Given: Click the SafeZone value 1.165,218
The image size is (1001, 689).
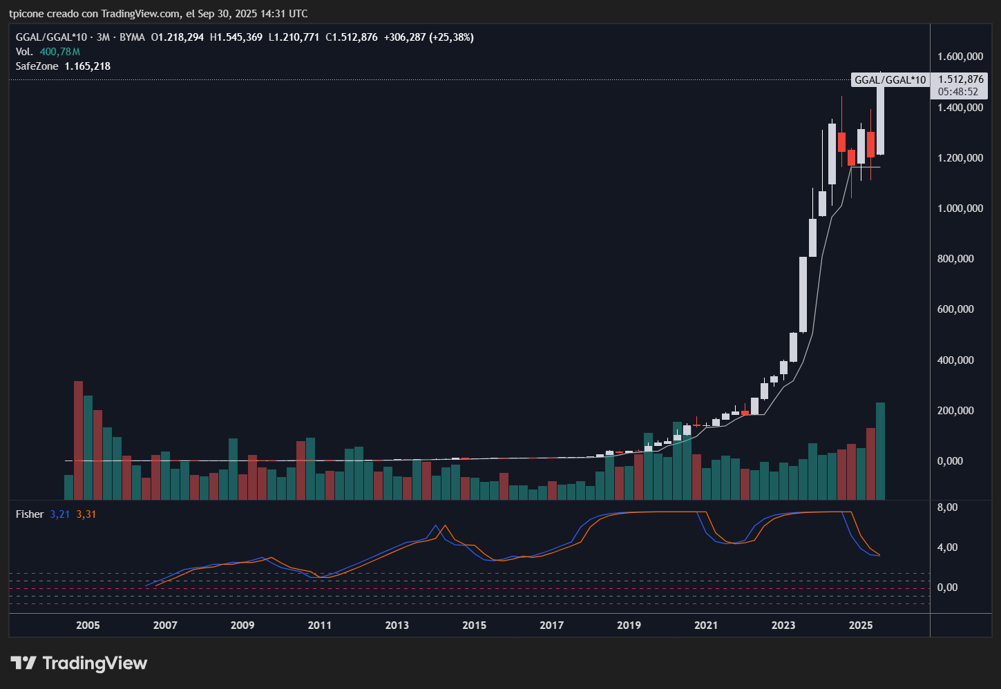Looking at the screenshot, I should [87, 66].
